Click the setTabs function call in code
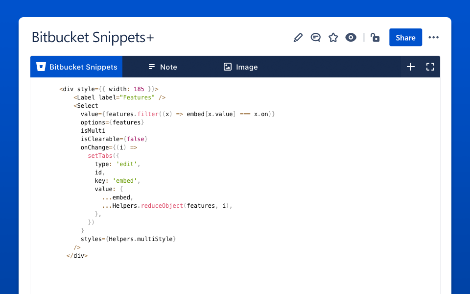This screenshot has height=294, width=470. point(100,155)
